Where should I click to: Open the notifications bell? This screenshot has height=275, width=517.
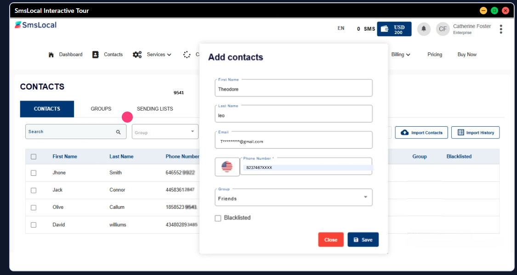424,29
